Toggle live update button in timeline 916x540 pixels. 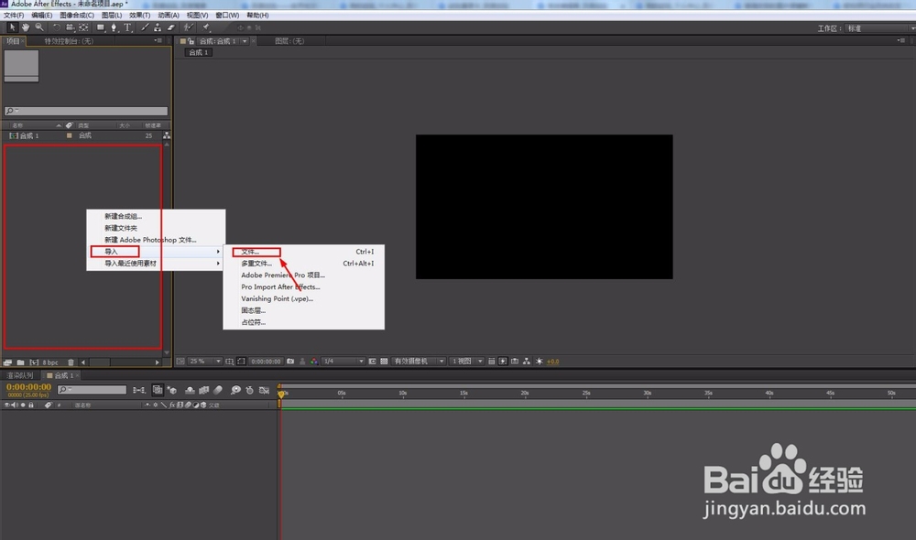[x=158, y=390]
